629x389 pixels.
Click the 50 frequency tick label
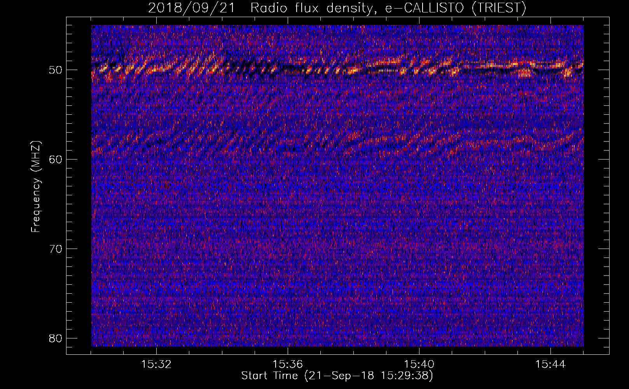pos(56,70)
